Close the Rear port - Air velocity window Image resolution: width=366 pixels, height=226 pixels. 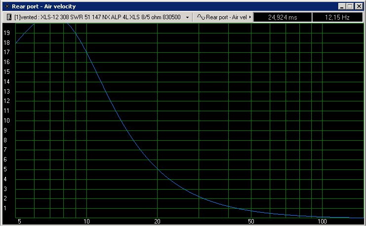point(359,6)
